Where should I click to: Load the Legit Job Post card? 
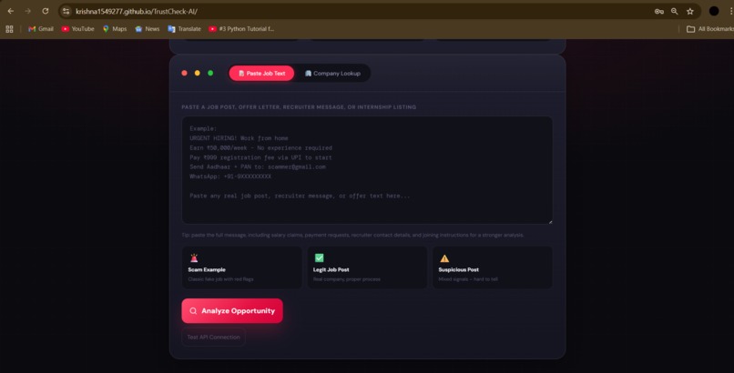tap(367, 267)
